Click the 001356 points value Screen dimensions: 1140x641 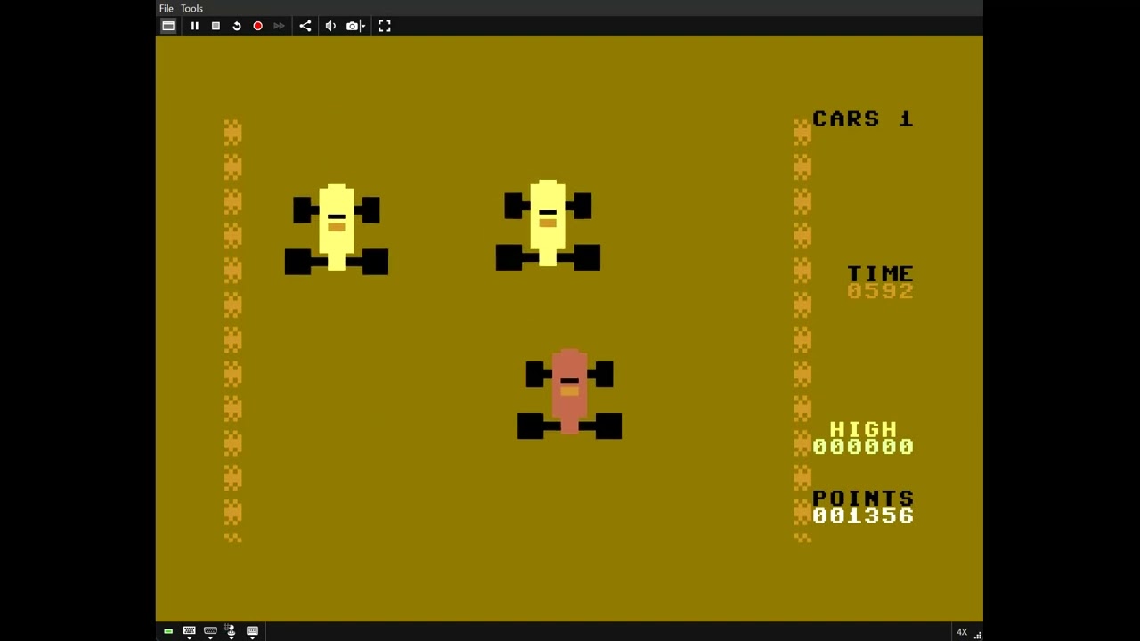(x=863, y=515)
